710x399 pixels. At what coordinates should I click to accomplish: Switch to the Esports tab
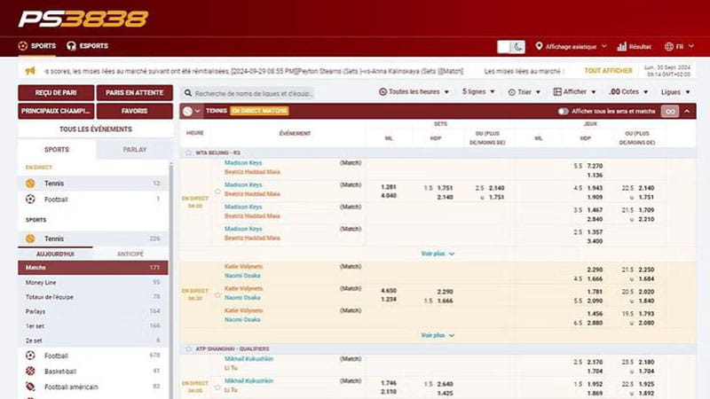87,46
